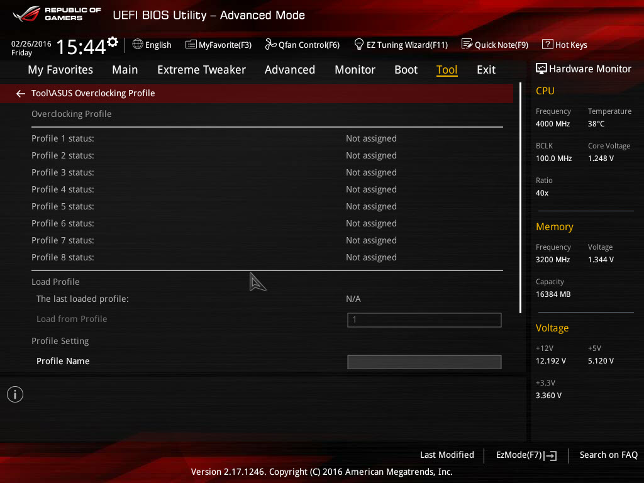Screen dimensions: 644x483
Task: Click the Last Modified button
Action: click(447, 455)
